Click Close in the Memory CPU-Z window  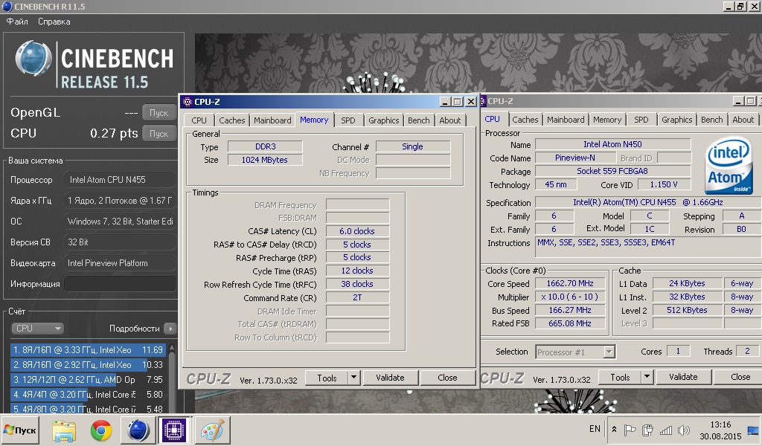447,378
